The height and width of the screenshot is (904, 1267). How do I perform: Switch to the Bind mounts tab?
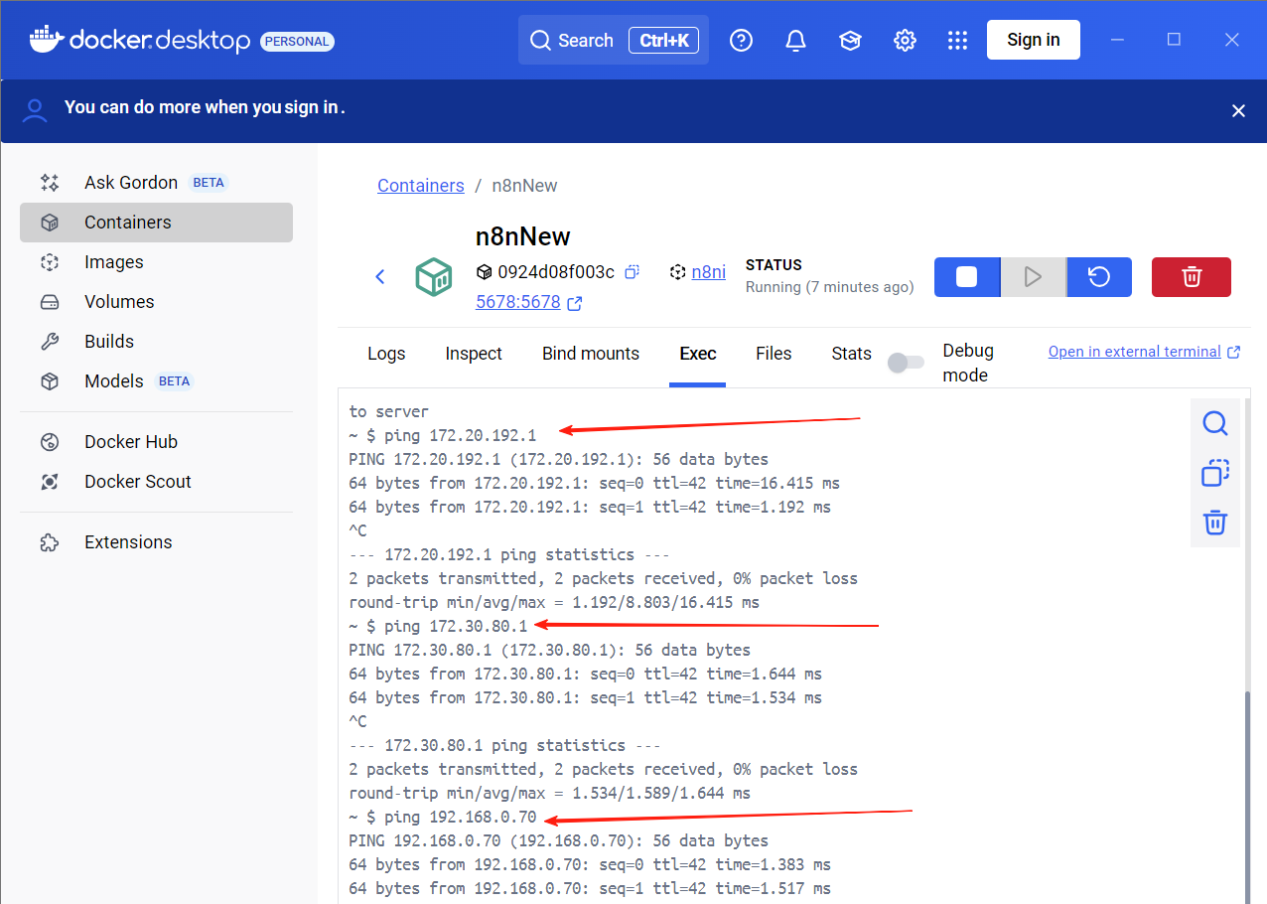(x=591, y=354)
